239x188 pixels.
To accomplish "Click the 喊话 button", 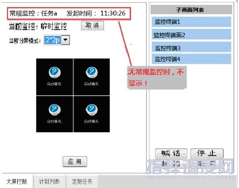I will (x=171, y=153).
